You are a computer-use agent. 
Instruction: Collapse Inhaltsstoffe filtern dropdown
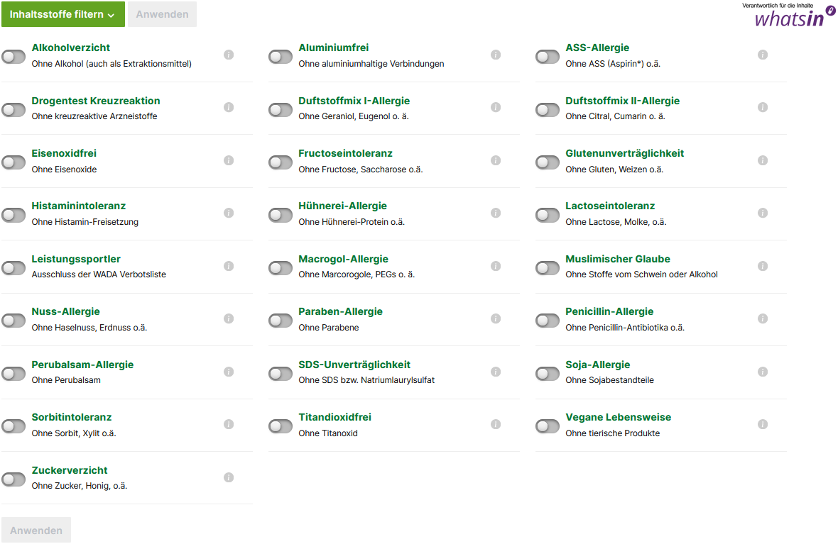pyautogui.click(x=63, y=14)
